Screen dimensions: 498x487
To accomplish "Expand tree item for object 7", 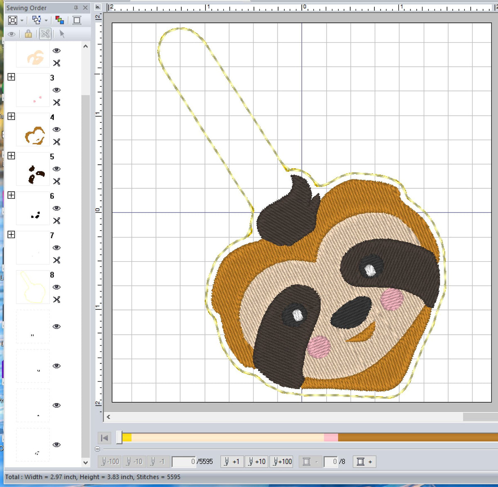I will tap(11, 235).
